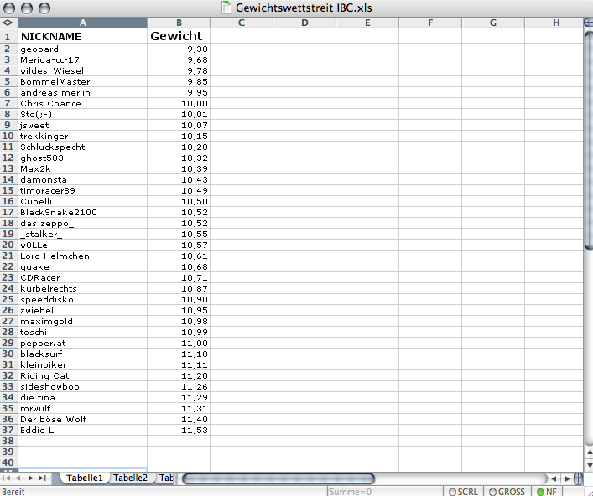Click the document icon in title bar
This screenshot has width=593, height=496.
click(226, 8)
